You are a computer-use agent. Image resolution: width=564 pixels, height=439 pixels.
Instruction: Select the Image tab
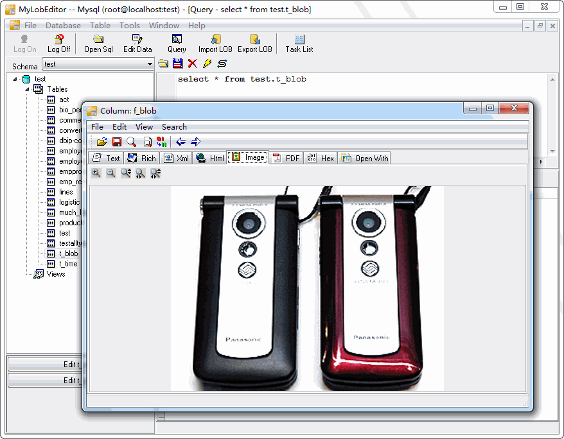(248, 157)
